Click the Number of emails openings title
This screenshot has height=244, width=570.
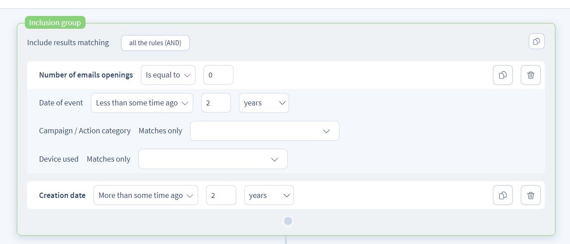86,75
